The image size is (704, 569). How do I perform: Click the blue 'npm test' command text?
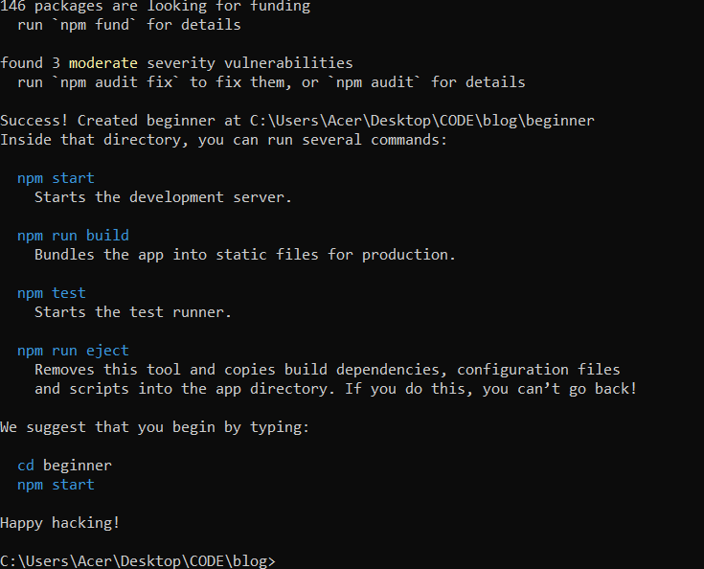pos(52,293)
